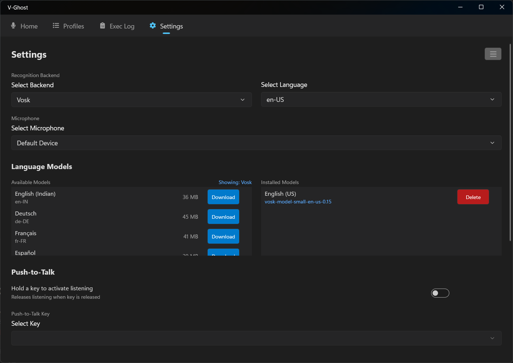Enable the Push-to-Talk hold key toggle
The image size is (513, 363).
(x=440, y=293)
